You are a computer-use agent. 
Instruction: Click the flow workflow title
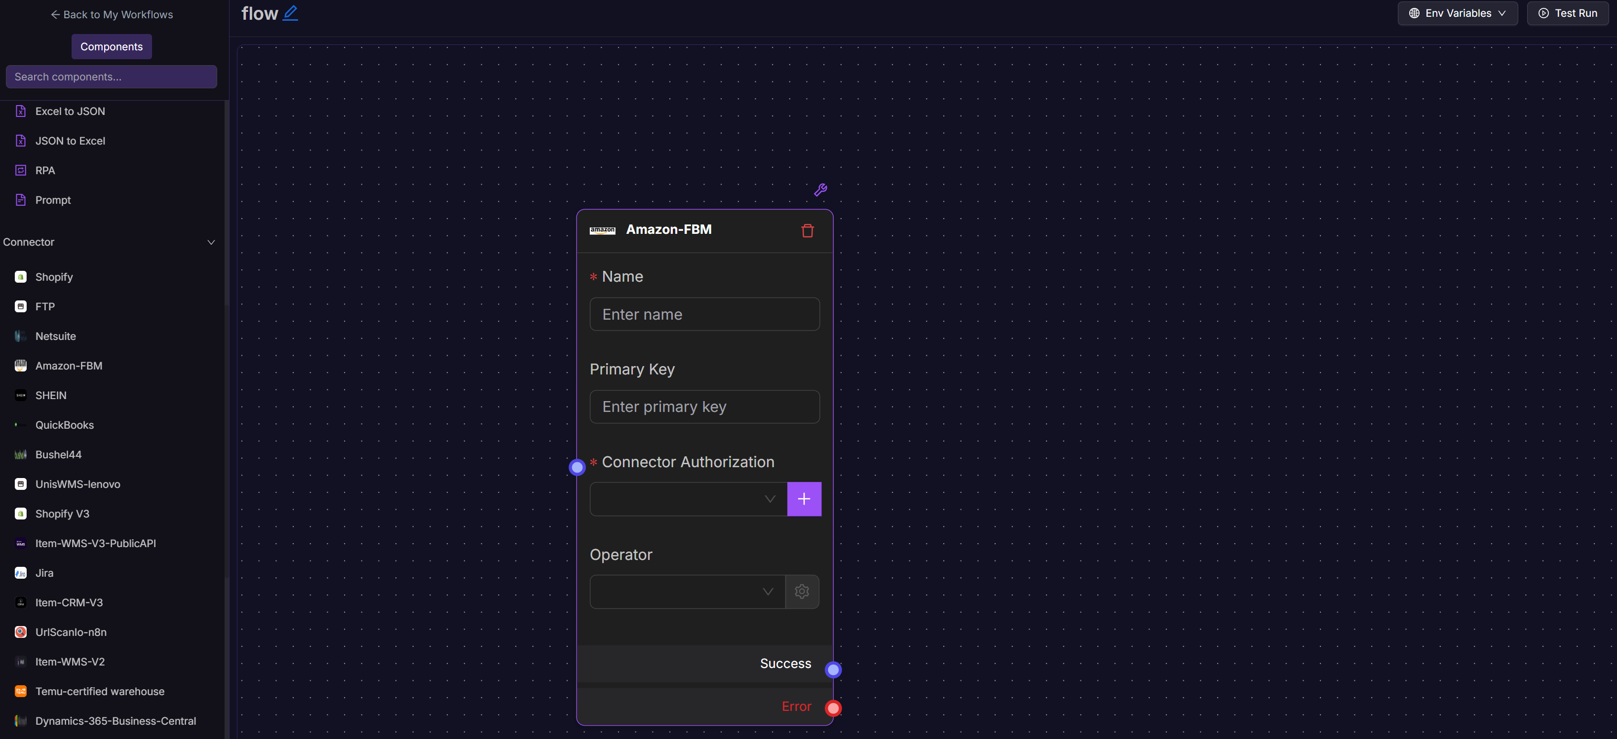coord(259,13)
